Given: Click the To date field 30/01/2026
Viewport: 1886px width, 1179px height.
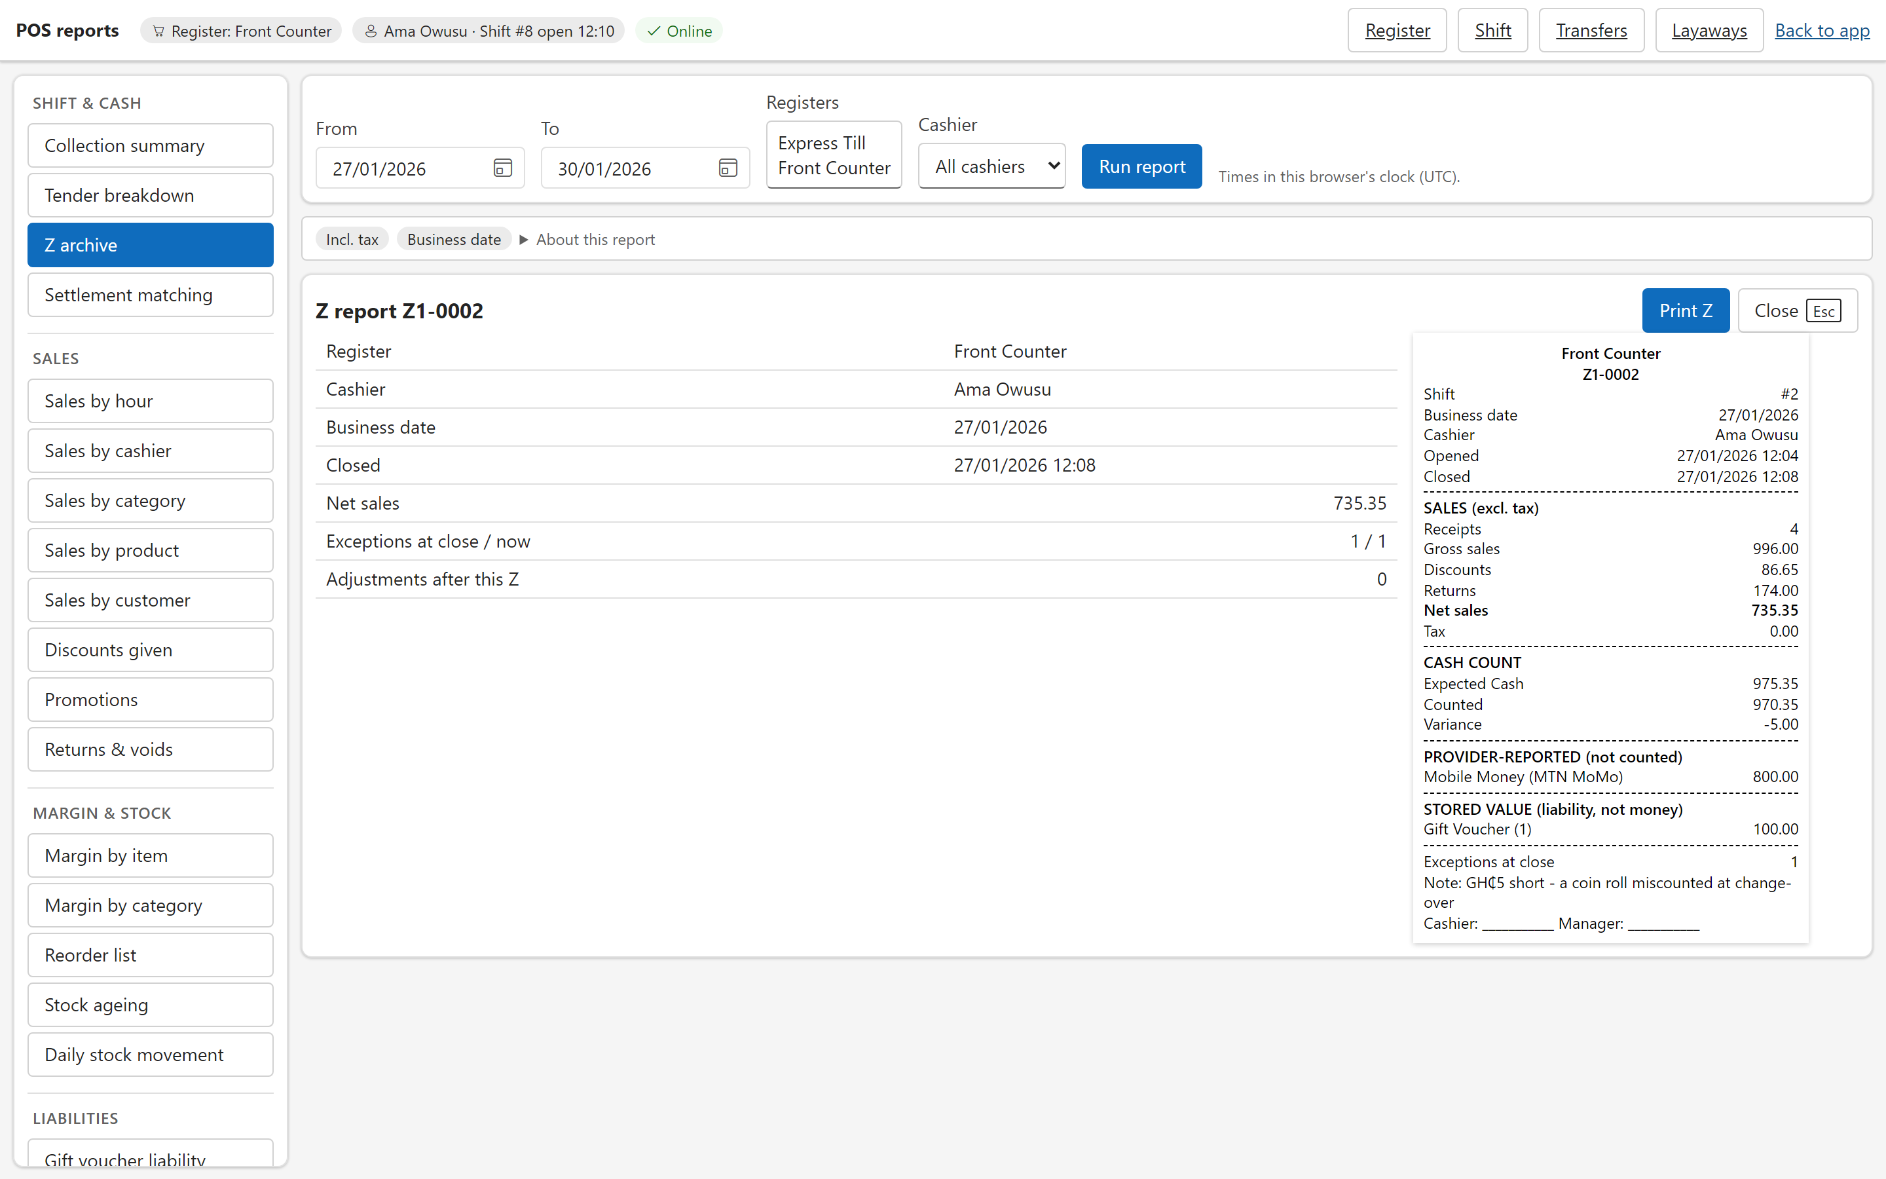Looking at the screenshot, I should [645, 168].
